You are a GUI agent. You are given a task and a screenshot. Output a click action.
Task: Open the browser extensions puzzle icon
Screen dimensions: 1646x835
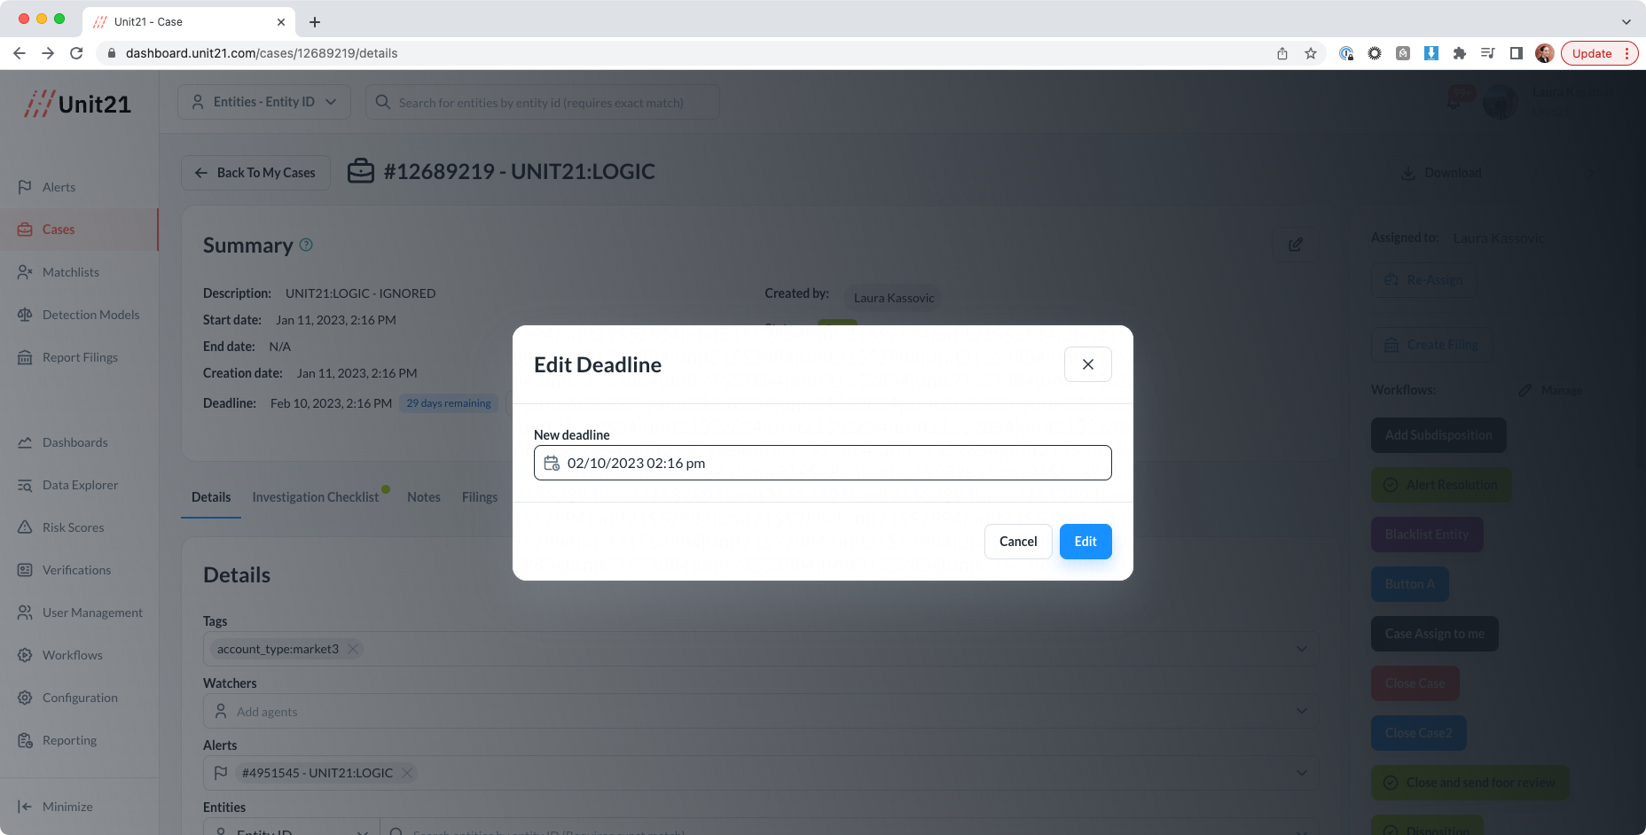(x=1460, y=53)
